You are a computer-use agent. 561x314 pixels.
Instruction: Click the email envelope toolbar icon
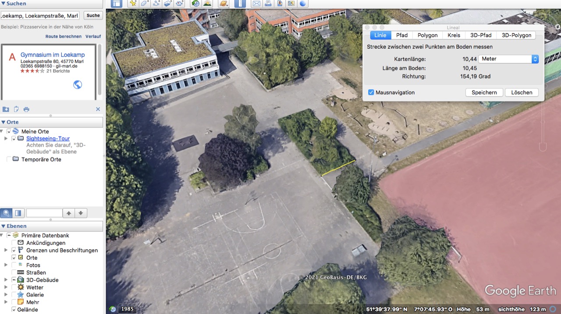pyautogui.click(x=256, y=4)
